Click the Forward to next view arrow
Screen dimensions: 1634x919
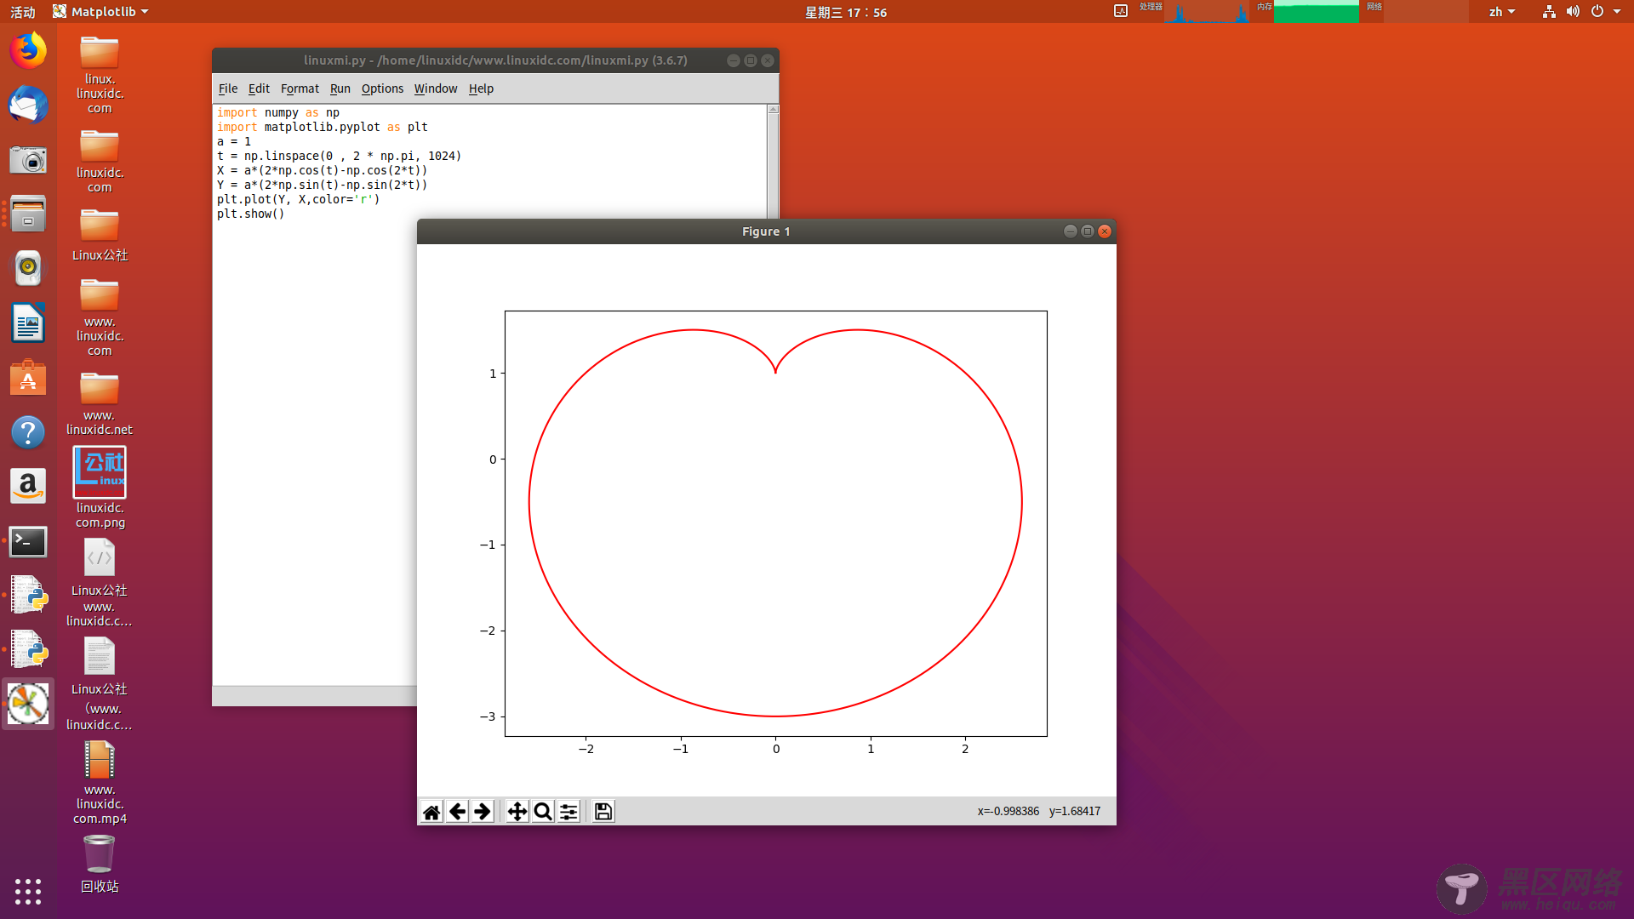click(x=483, y=812)
